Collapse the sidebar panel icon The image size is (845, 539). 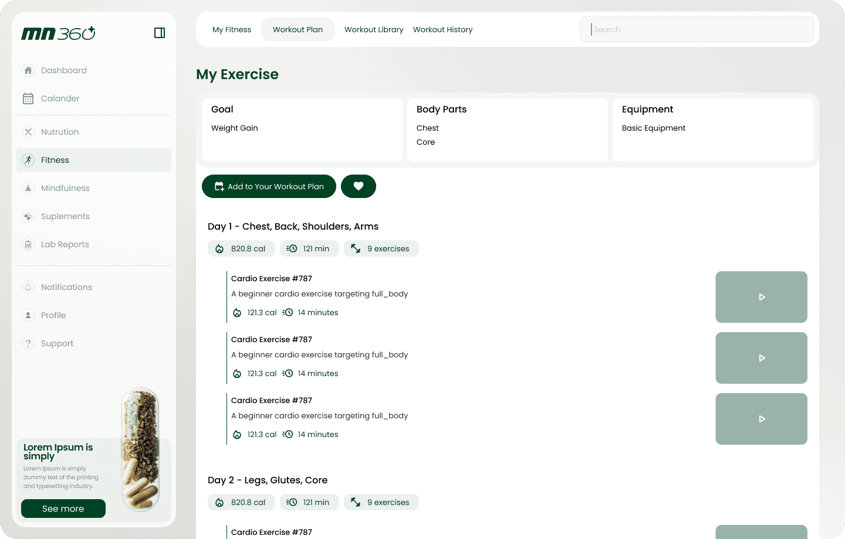[x=160, y=33]
